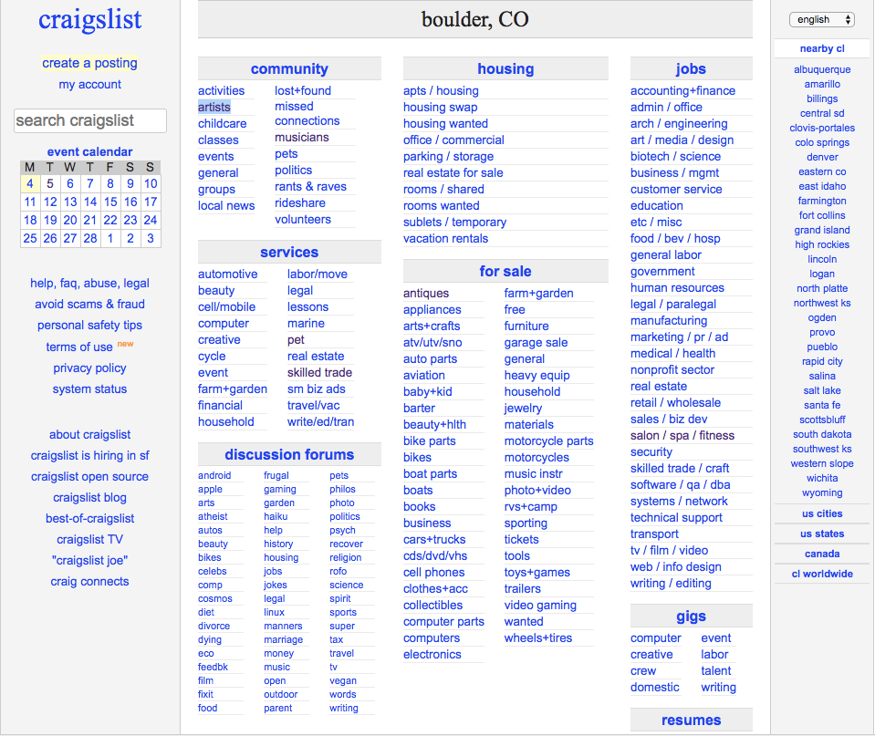Open the android discussion forum
Viewport: 875px width, 736px height.
tap(214, 475)
